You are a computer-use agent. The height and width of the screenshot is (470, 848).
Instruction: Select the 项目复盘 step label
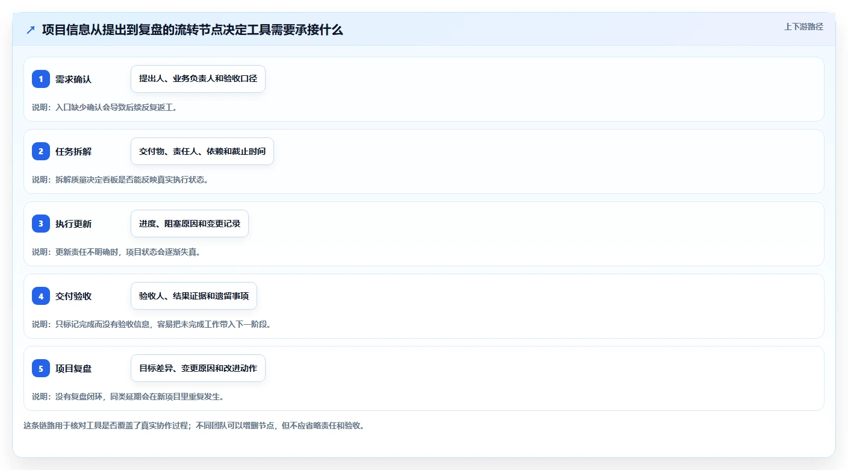(x=73, y=368)
